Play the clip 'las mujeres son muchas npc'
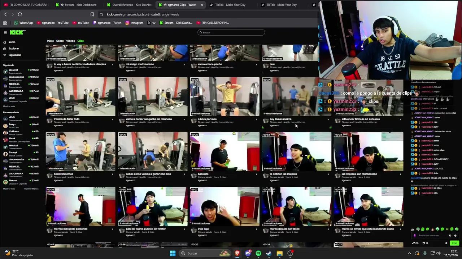The image size is (462, 259). tap(369, 152)
